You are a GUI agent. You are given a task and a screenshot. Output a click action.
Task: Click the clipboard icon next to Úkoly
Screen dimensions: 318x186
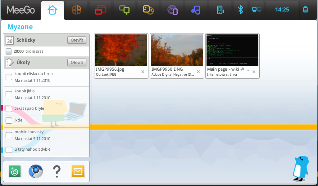10,63
